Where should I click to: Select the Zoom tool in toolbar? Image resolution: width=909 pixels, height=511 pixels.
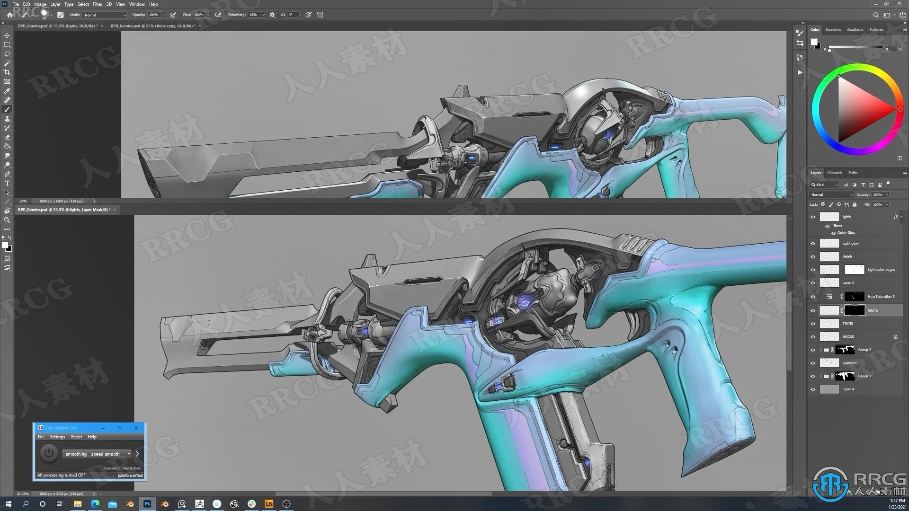tap(7, 220)
